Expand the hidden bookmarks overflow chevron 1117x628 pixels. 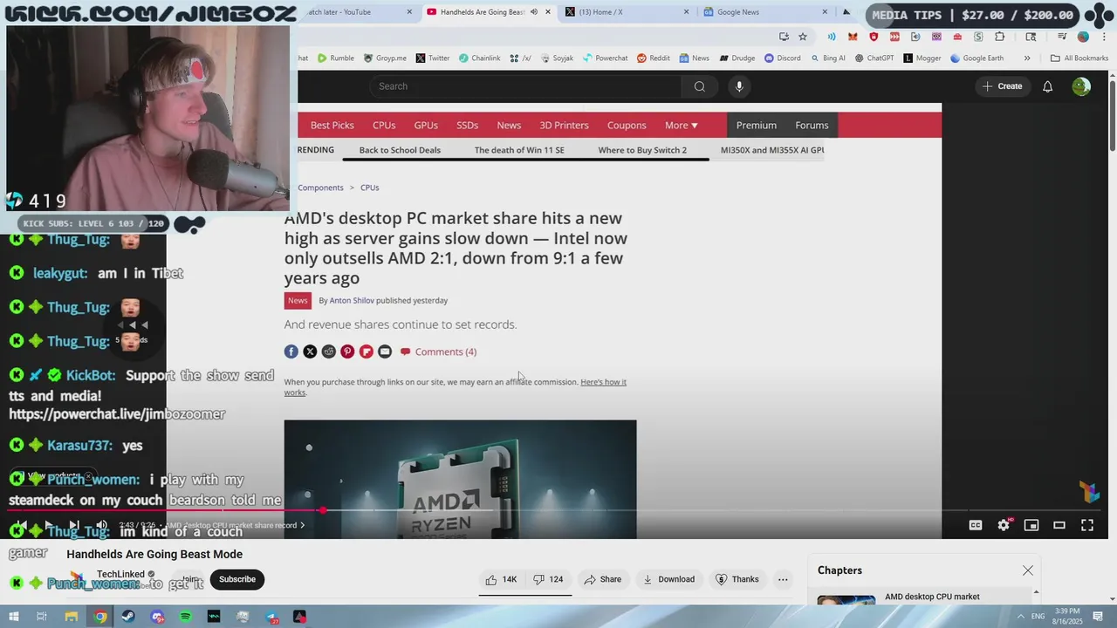1027,58
